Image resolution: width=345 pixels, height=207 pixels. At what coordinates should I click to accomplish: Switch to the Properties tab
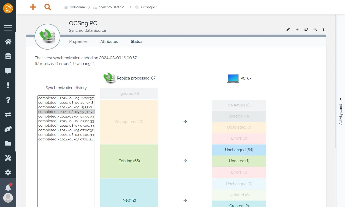point(78,42)
